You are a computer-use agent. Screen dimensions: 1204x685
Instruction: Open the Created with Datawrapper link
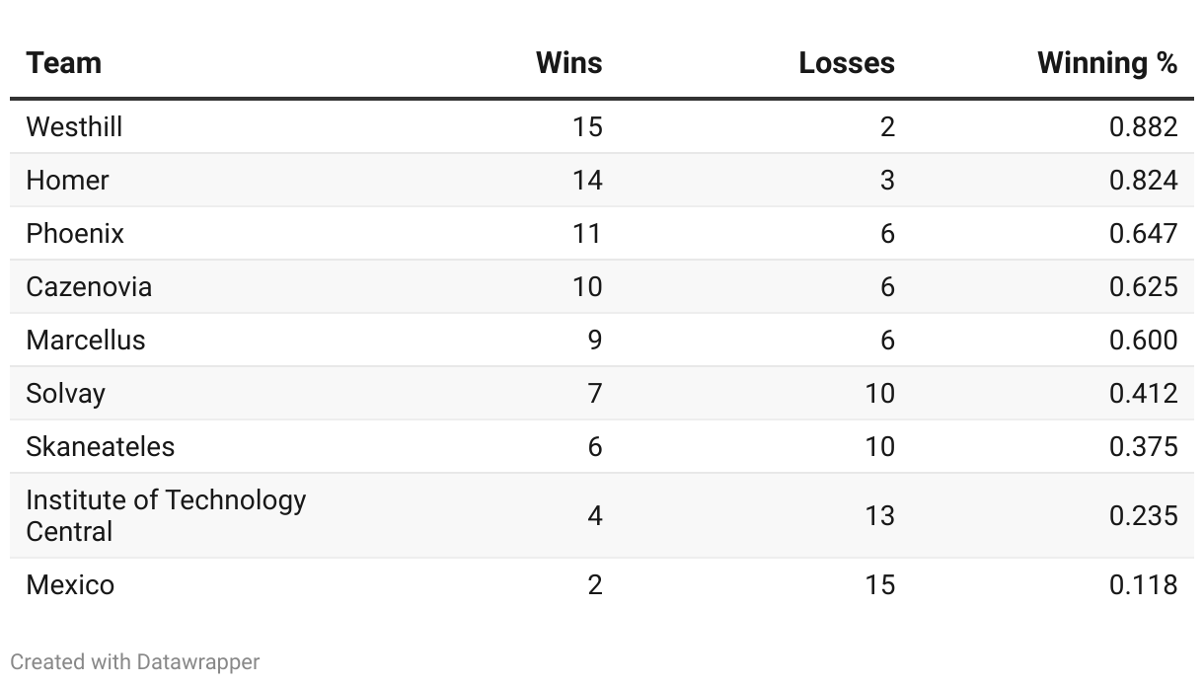coord(135,661)
